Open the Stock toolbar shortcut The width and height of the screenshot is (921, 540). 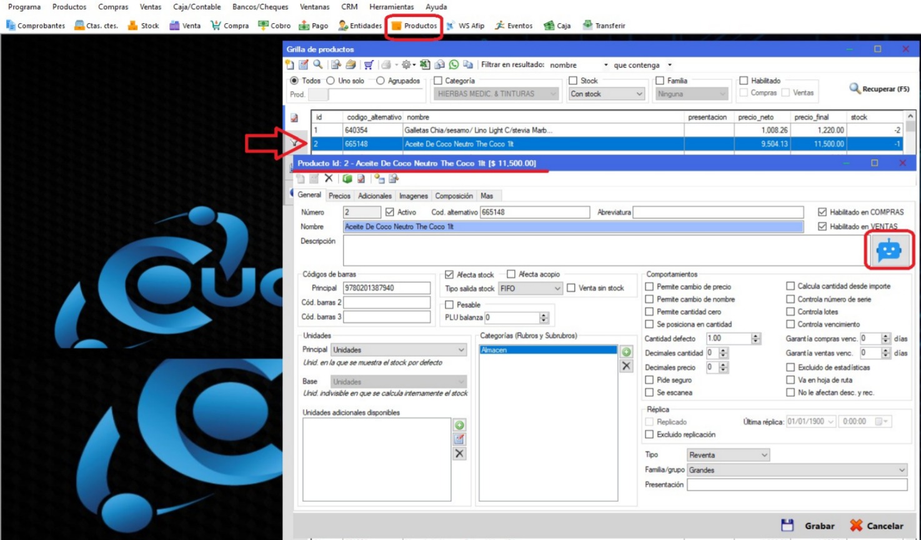point(143,26)
